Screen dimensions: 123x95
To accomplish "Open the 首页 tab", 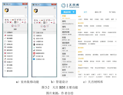I will pyautogui.click(x=86, y=12).
